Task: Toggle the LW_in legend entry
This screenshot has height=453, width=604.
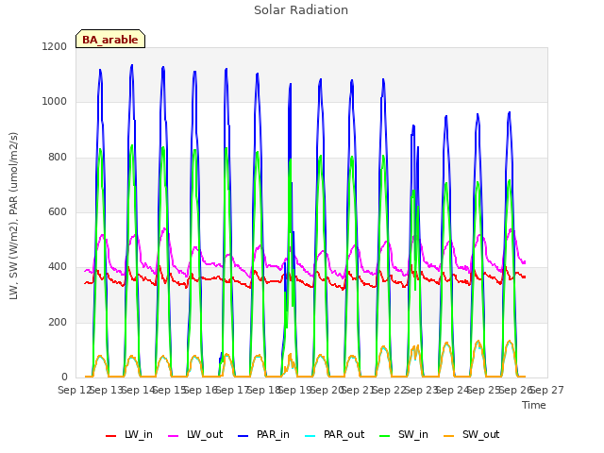Action: click(x=129, y=434)
